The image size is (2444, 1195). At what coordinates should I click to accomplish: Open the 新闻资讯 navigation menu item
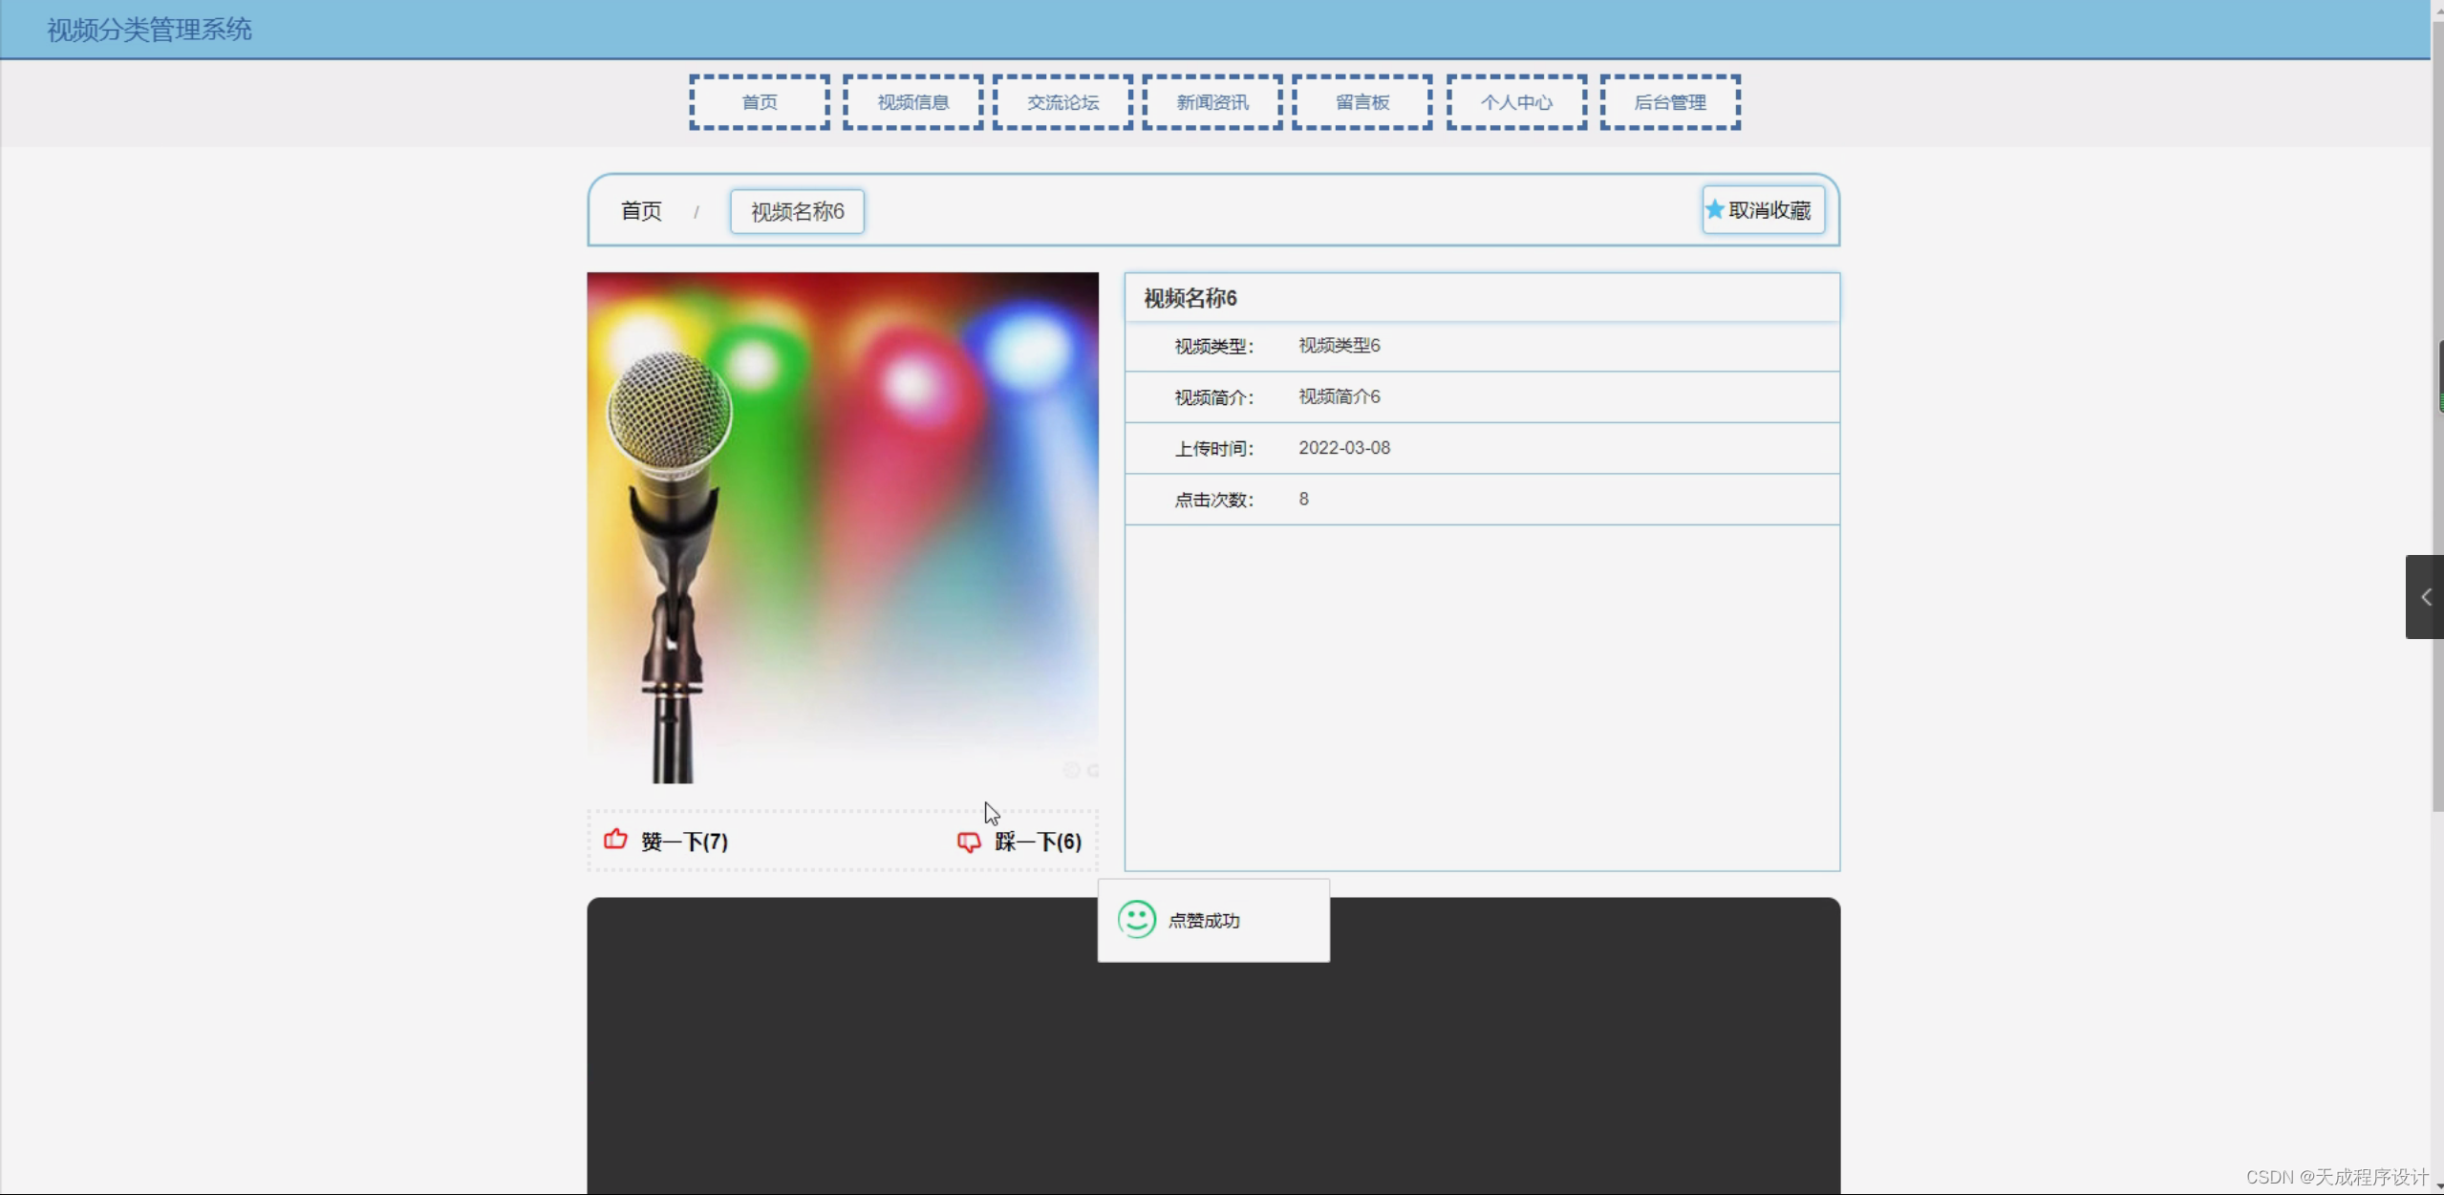click(1211, 101)
